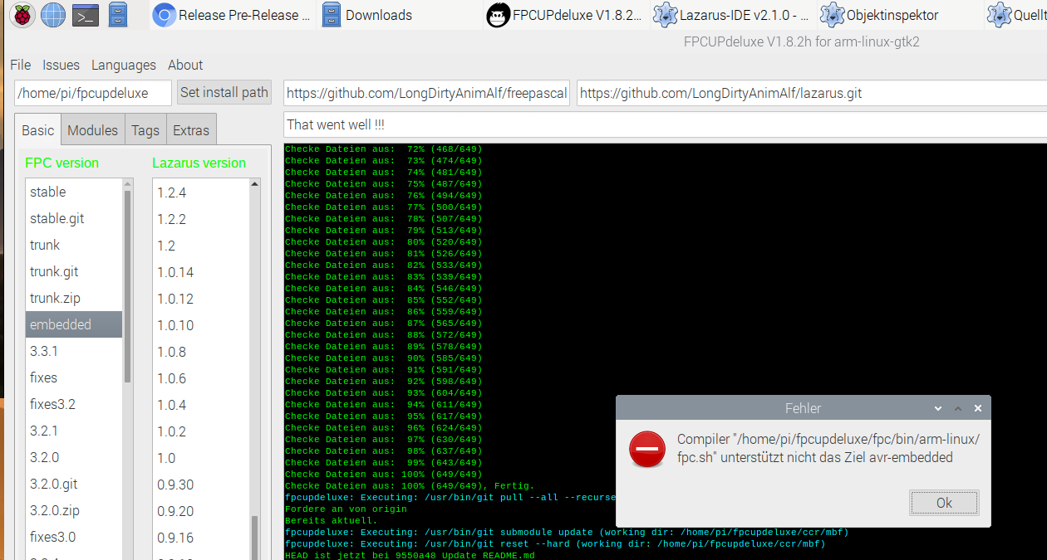Viewport: 1047px width, 560px height.
Task: Confirm the error with Ok button
Action: (x=944, y=503)
